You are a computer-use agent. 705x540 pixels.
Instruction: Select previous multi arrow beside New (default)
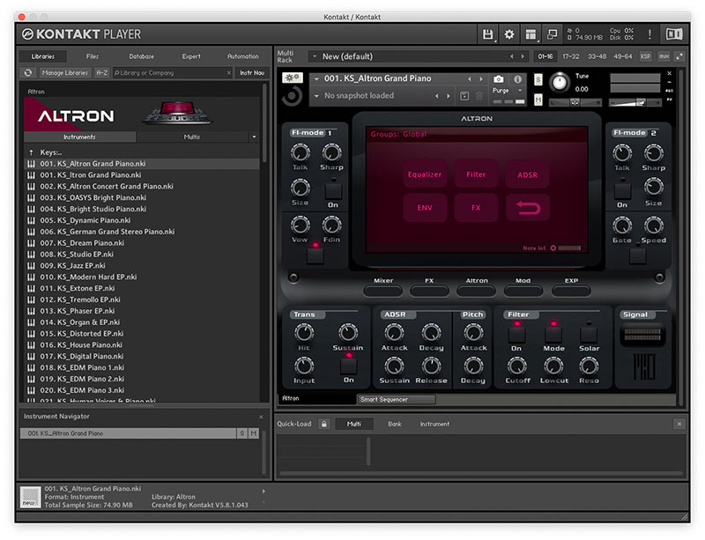511,56
